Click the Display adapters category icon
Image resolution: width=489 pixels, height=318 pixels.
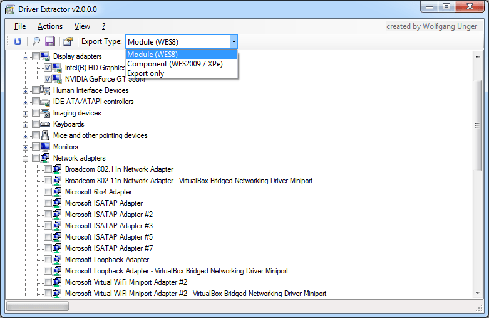pyautogui.click(x=45, y=56)
